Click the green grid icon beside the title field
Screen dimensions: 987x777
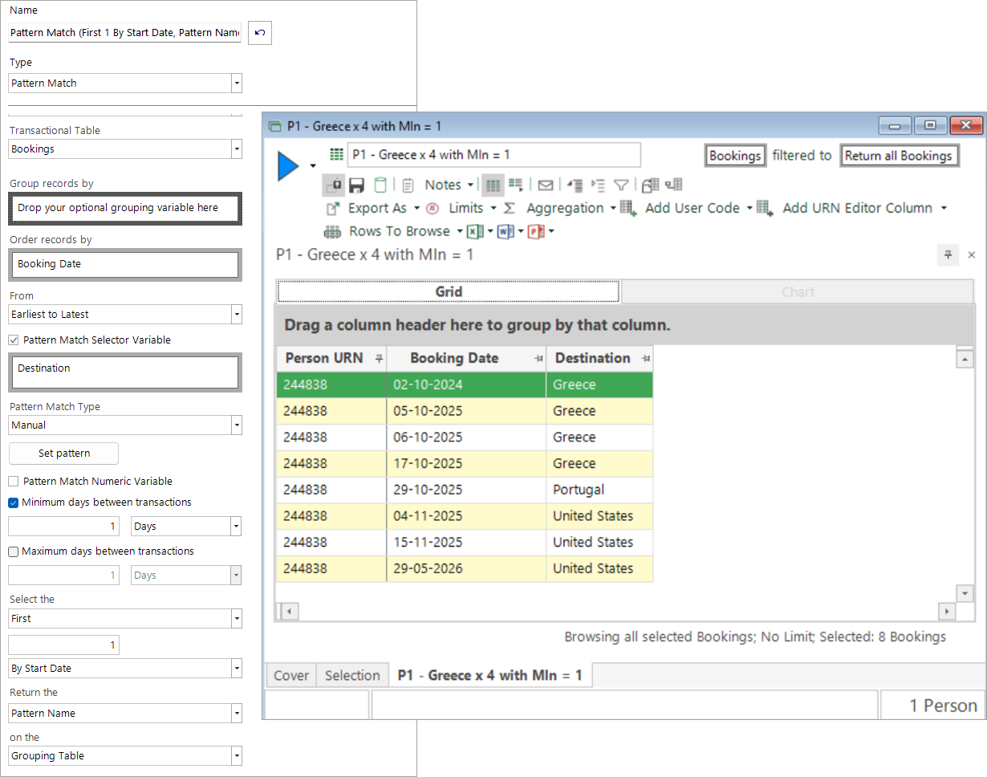(x=337, y=155)
